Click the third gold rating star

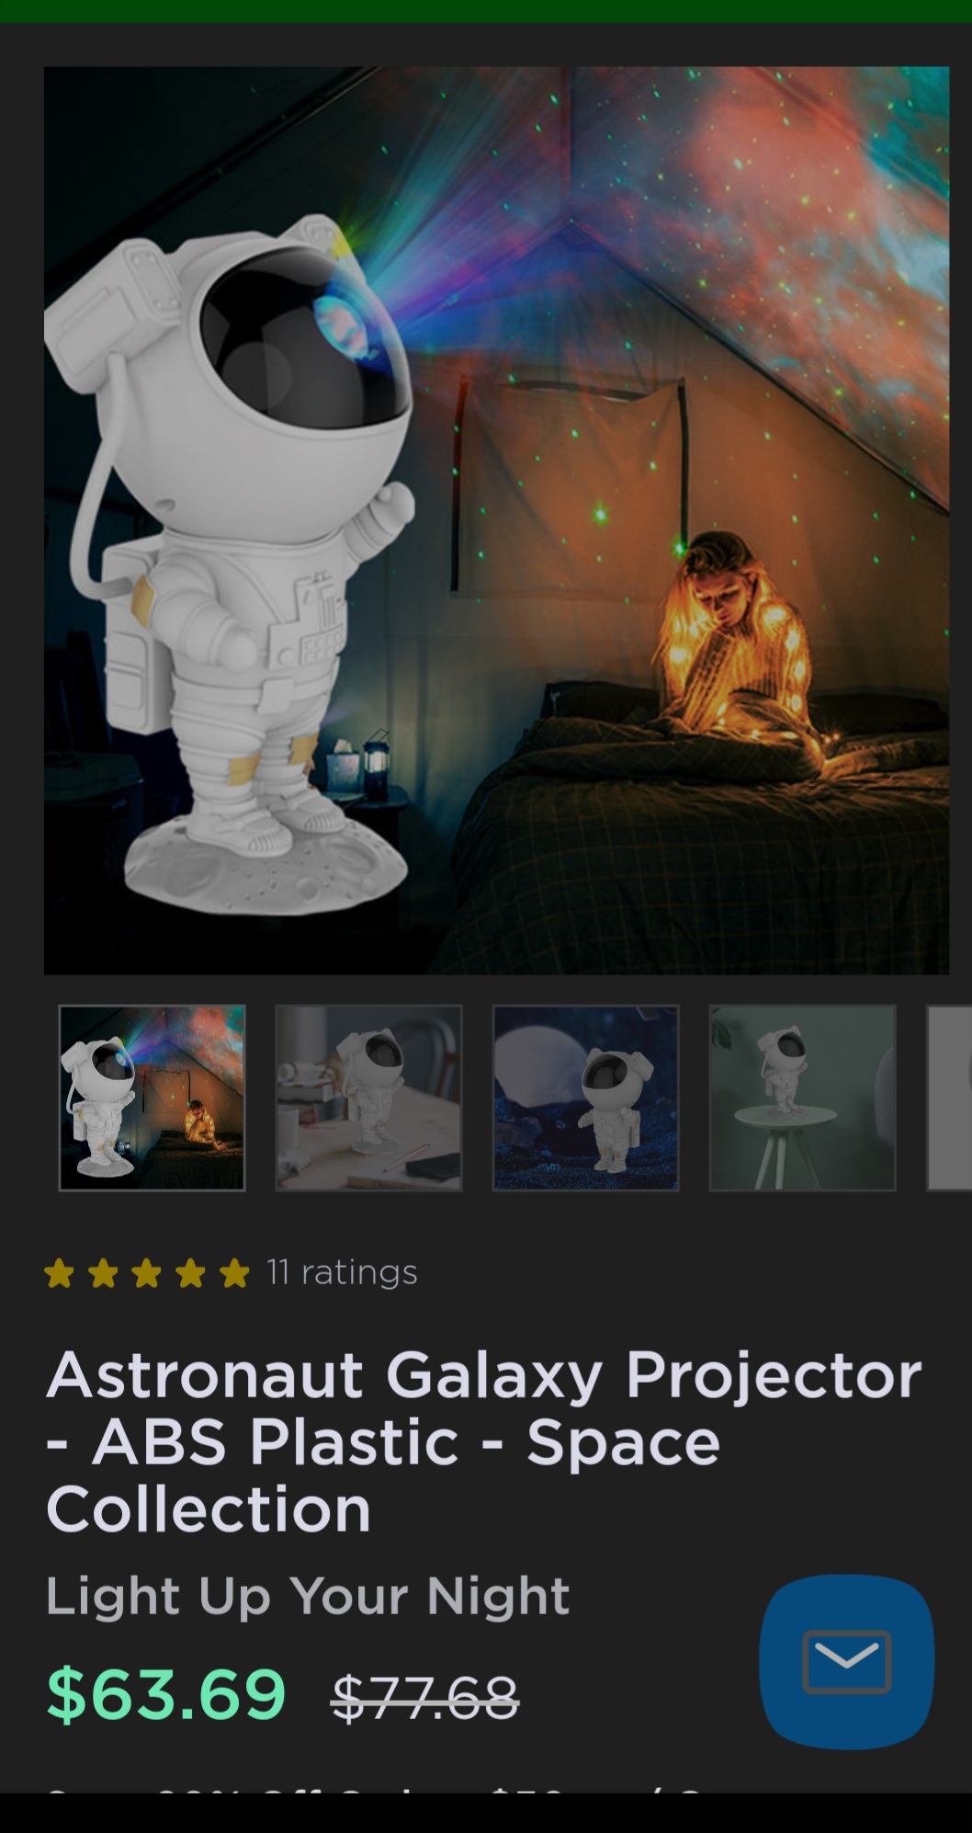point(147,1273)
